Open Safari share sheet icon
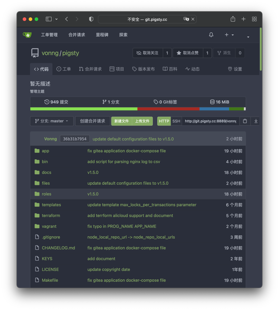This screenshot has height=310, width=279. point(233,19)
